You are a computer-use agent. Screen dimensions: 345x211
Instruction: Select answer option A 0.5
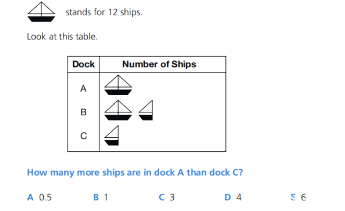(x=39, y=197)
